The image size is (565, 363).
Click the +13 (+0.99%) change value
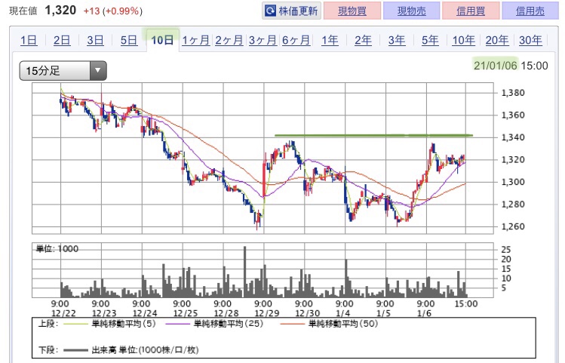[x=113, y=11]
